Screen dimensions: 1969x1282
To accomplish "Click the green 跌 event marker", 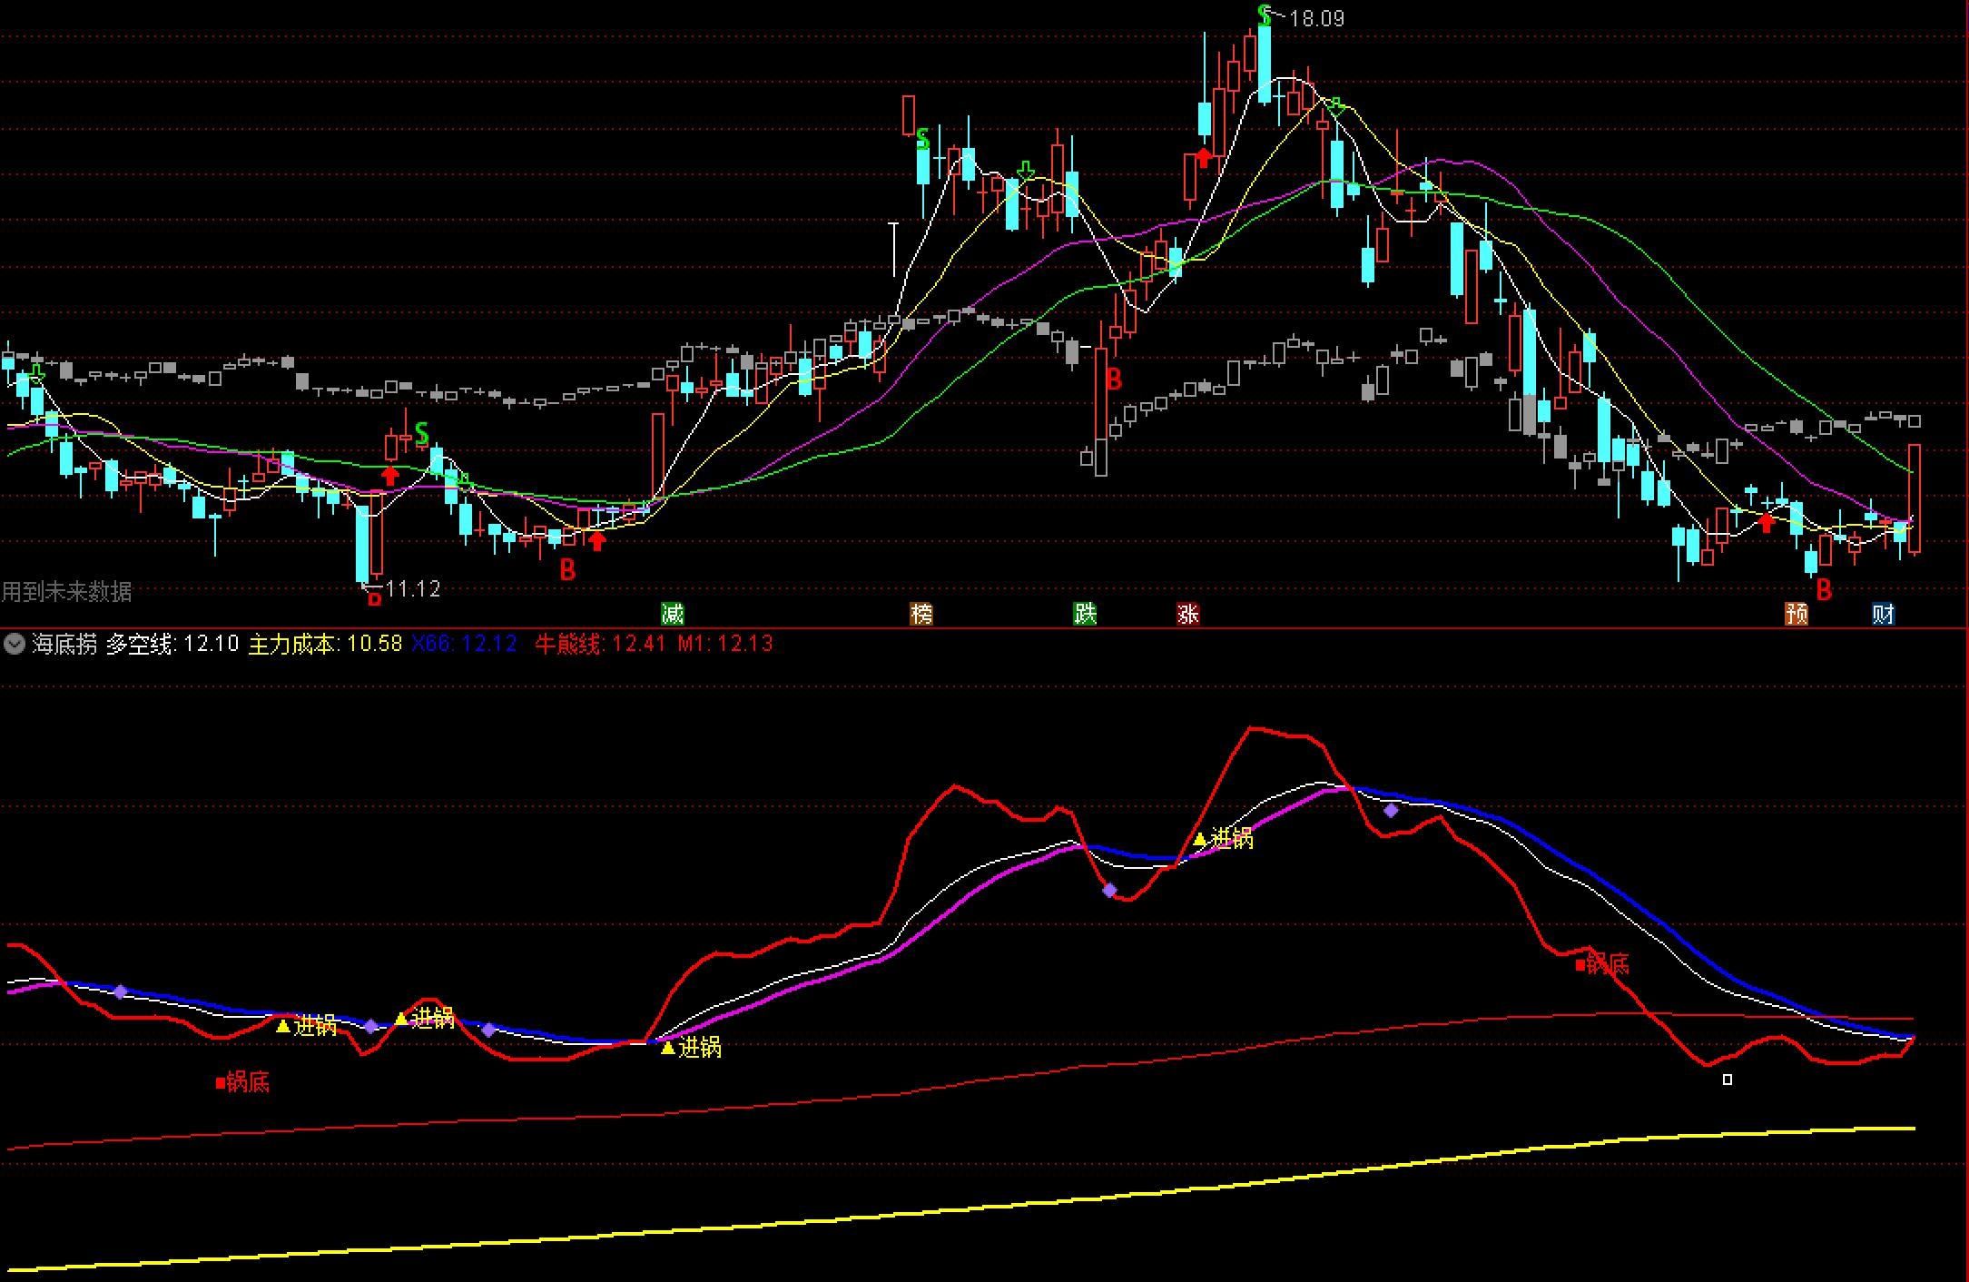I will (x=1085, y=614).
